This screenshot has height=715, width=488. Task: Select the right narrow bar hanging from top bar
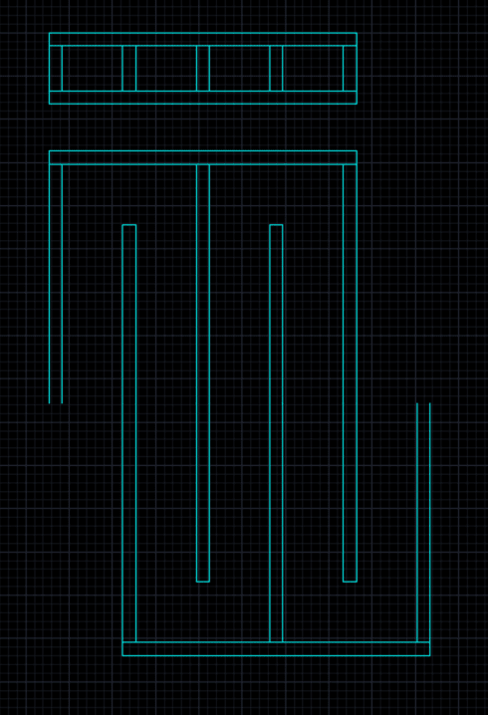click(350, 373)
